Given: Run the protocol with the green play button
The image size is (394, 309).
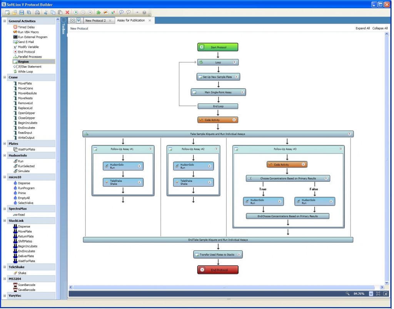Looking at the screenshot, I should click(75, 12).
